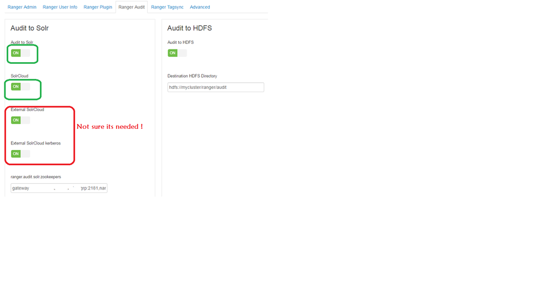Turn off the Audit to HDFS switch
This screenshot has width=554, height=300.
pos(178,53)
